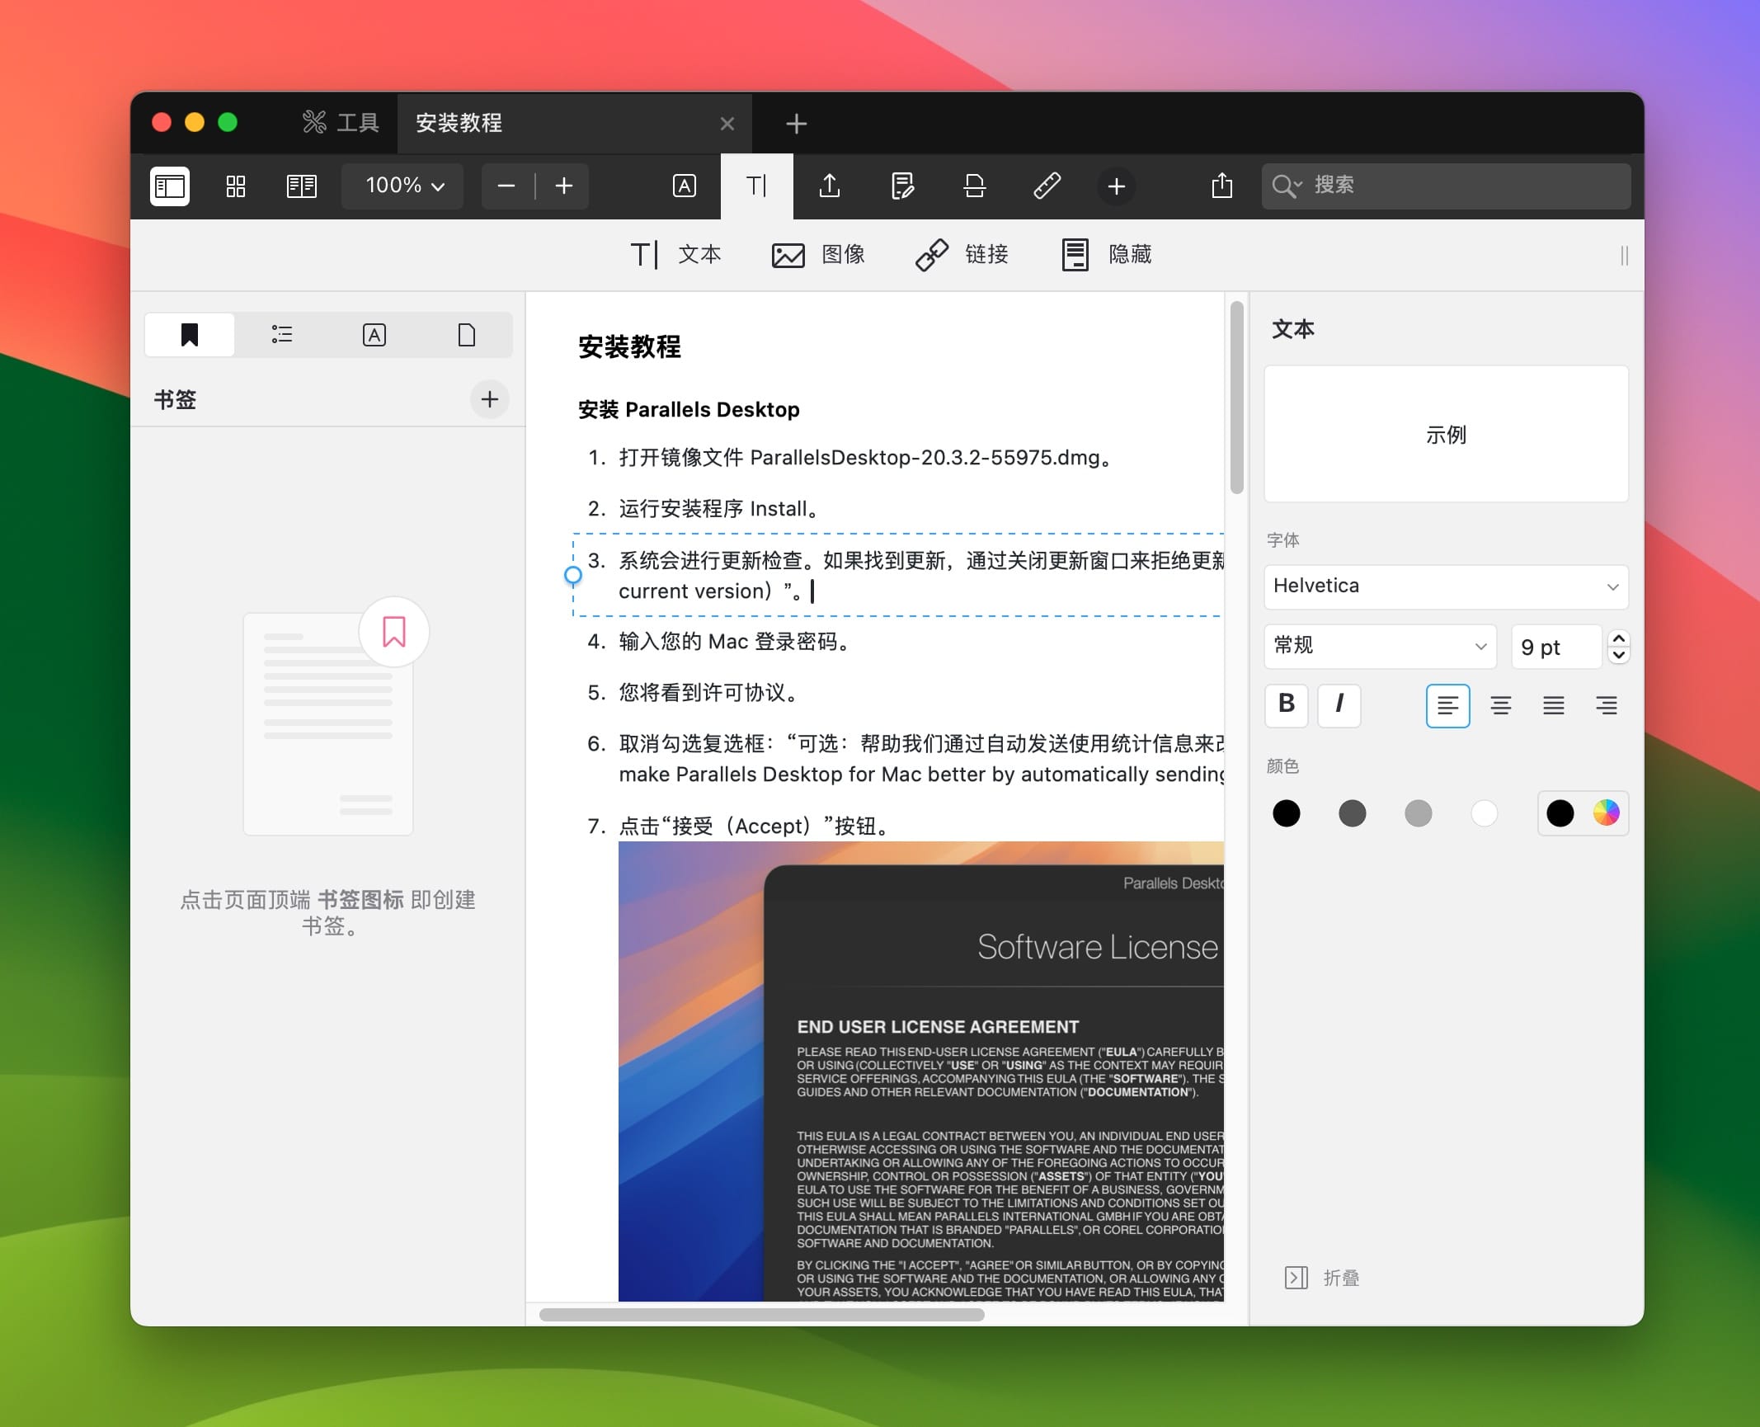Click the 9 pt font size field
1760x1427 pixels.
pyautogui.click(x=1556, y=647)
